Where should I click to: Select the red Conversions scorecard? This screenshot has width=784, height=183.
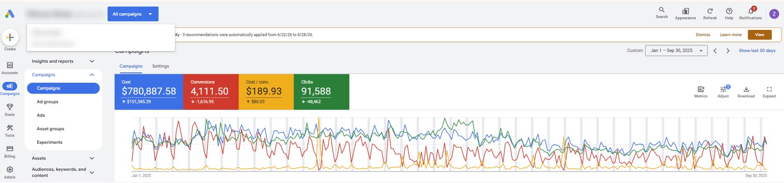pos(211,92)
